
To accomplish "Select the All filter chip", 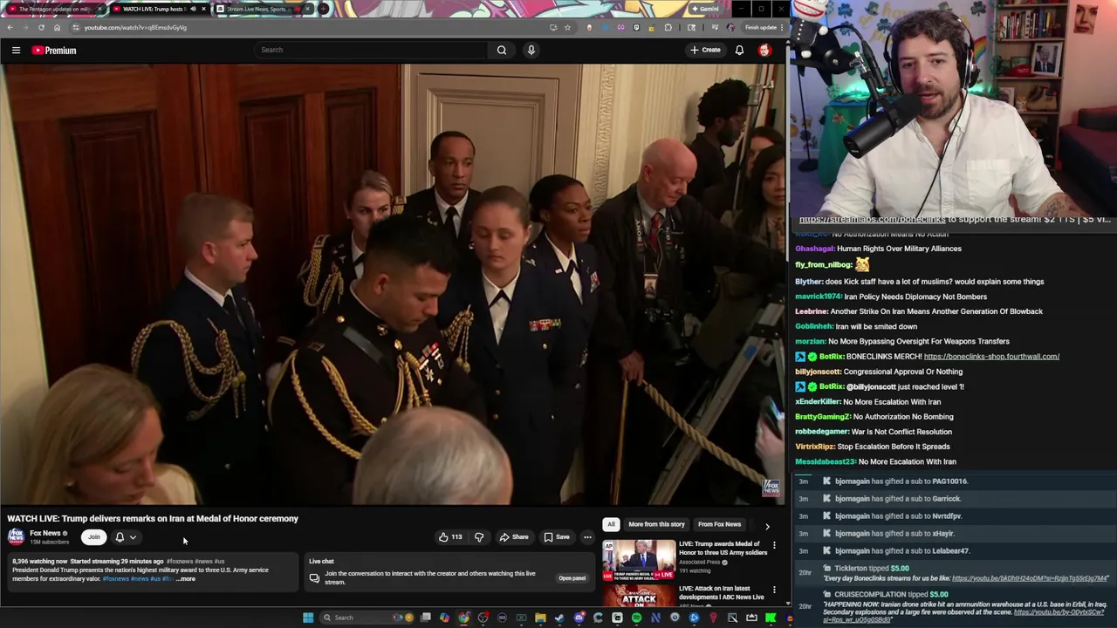I will coord(611,524).
